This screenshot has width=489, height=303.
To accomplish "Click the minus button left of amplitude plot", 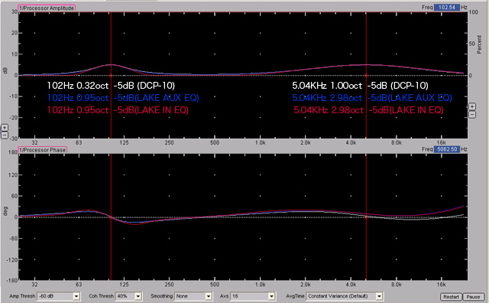I will coord(5,135).
